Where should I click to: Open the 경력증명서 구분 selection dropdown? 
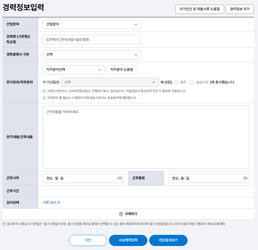click(91, 54)
